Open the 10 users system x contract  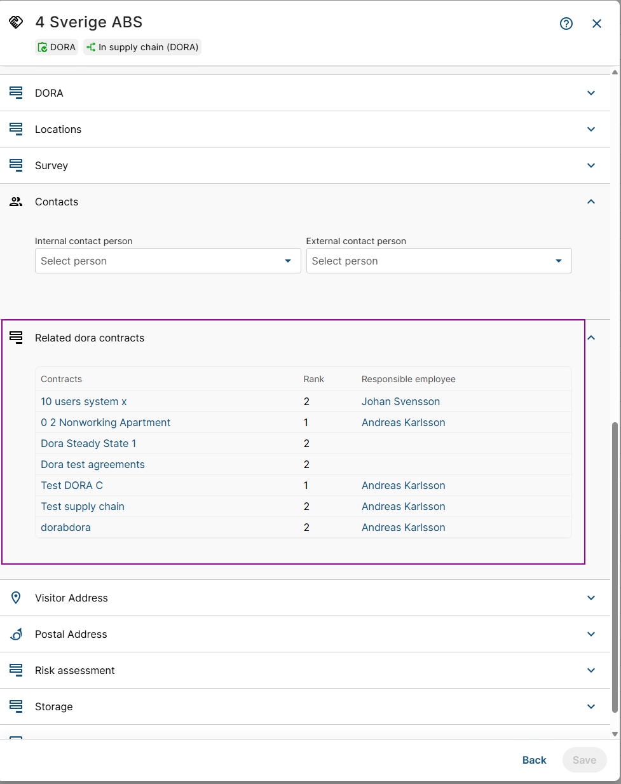(x=84, y=401)
